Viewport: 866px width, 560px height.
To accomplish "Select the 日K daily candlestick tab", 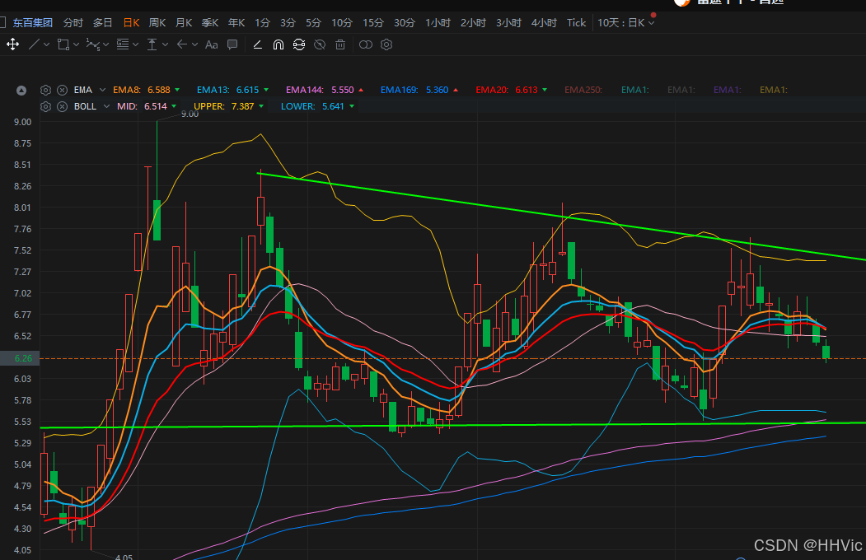I will click(132, 22).
